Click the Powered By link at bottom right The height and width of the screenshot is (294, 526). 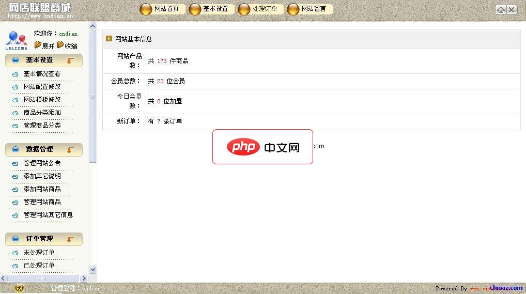(478, 288)
